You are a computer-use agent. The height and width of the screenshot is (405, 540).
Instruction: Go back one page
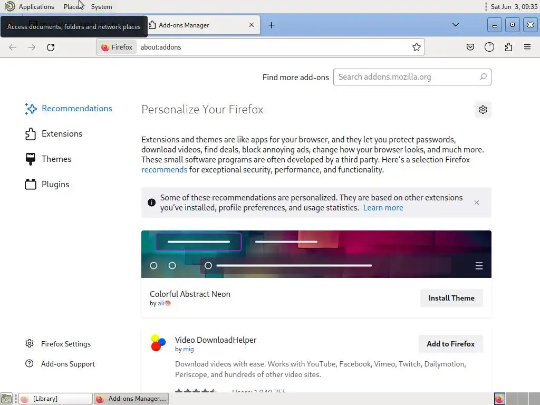(13, 47)
